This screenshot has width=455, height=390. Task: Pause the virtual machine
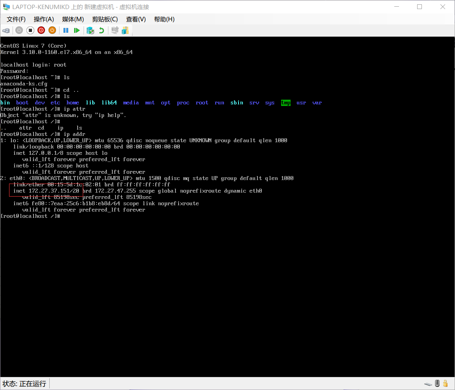click(x=65, y=30)
